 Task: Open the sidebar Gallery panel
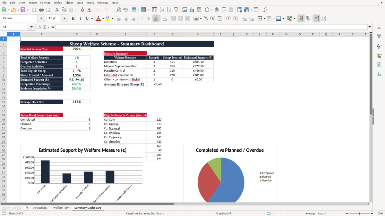(379, 56)
